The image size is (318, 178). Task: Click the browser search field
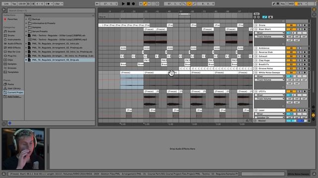(x=51, y=10)
